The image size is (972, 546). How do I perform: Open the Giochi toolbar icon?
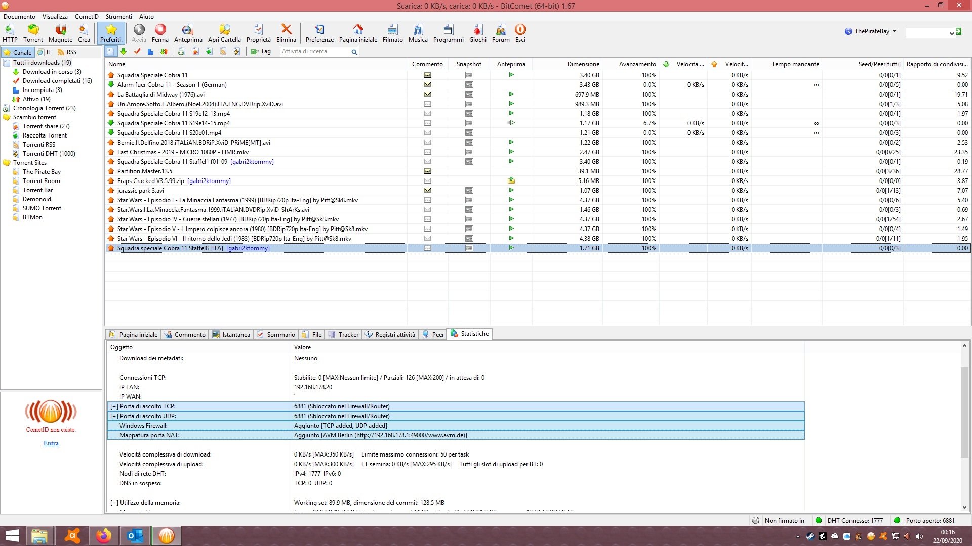tap(477, 33)
